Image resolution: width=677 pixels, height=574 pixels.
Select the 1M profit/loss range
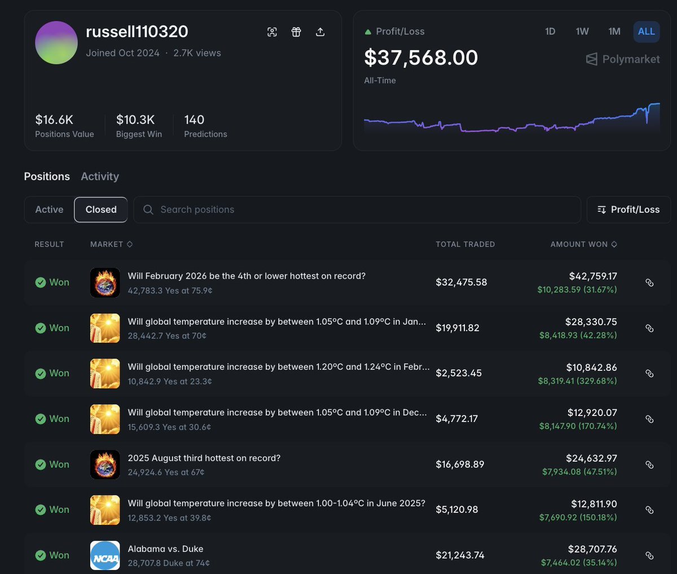[x=614, y=32]
